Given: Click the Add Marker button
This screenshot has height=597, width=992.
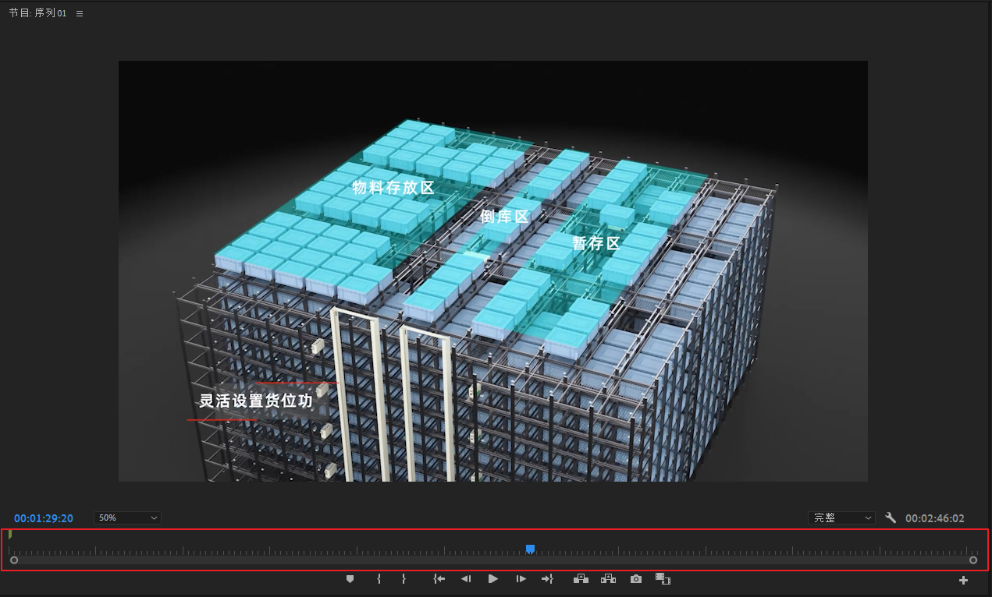Looking at the screenshot, I should pyautogui.click(x=350, y=579).
